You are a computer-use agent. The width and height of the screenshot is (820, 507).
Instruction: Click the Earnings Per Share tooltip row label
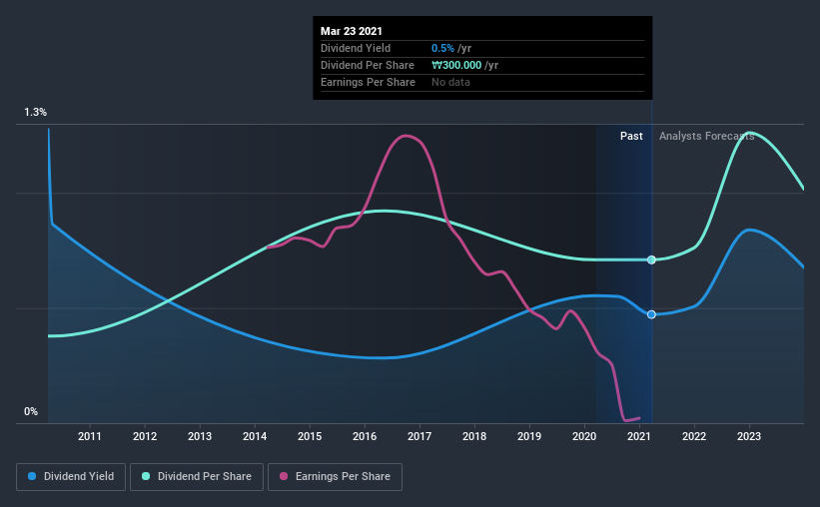click(368, 82)
